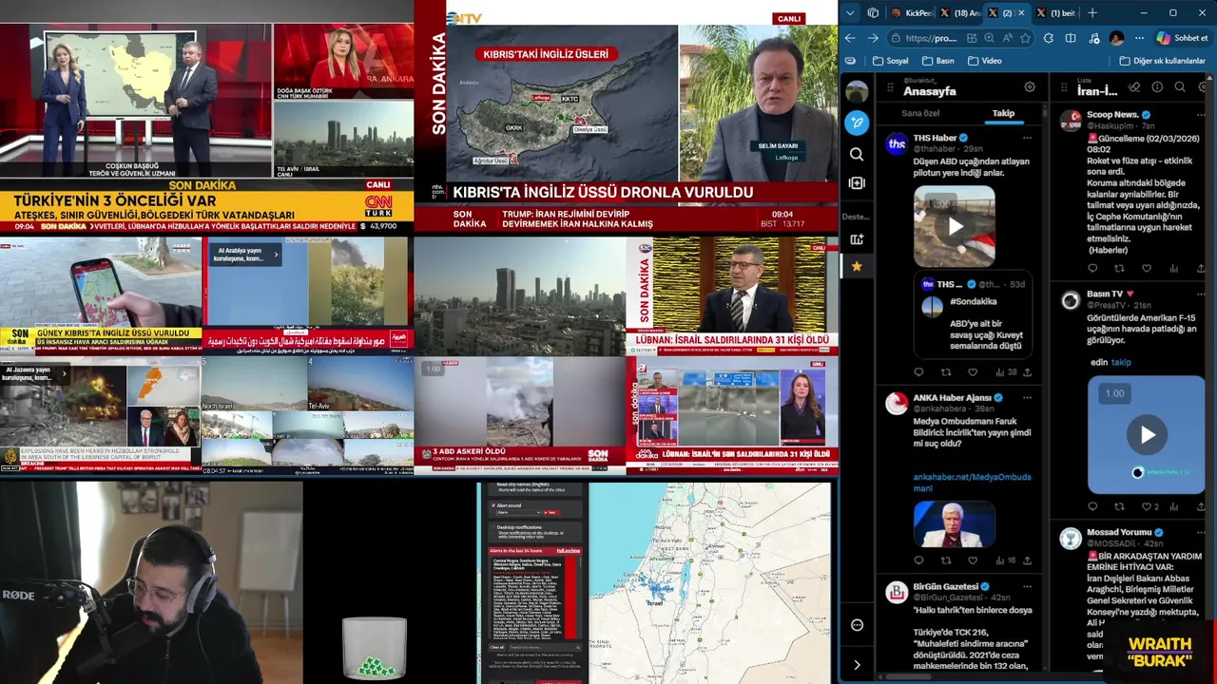Image resolution: width=1217 pixels, height=684 pixels.
Task: Zoom icon in the address bar
Action: point(989,38)
